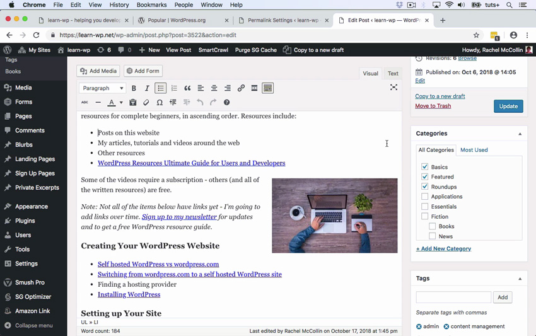
Task: Click the Add Form button
Action: (143, 71)
